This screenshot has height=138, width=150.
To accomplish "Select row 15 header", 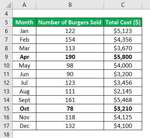I will [6, 108].
